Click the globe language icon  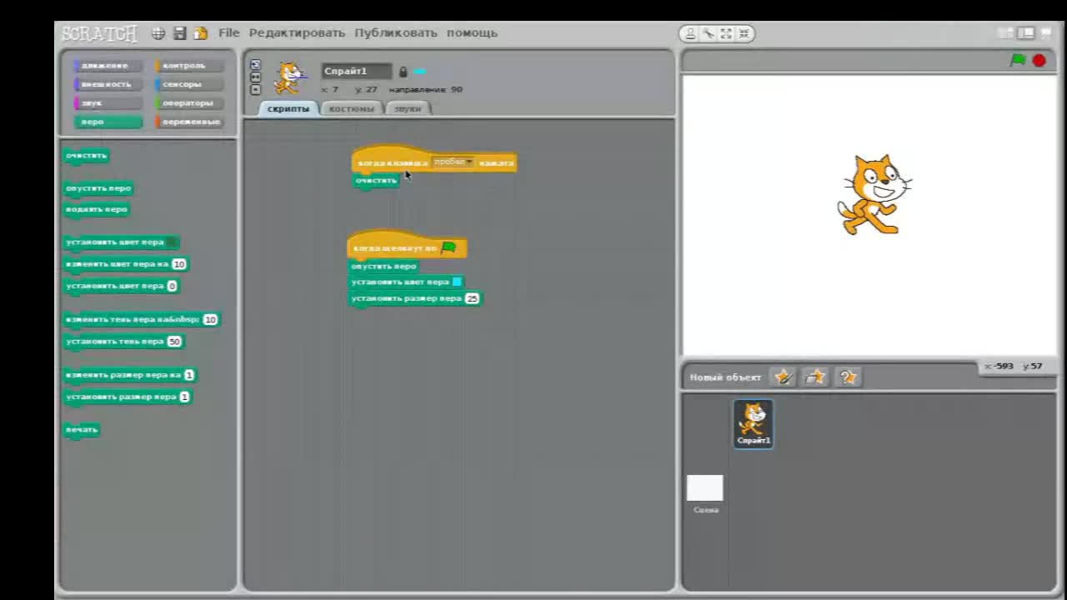point(158,33)
